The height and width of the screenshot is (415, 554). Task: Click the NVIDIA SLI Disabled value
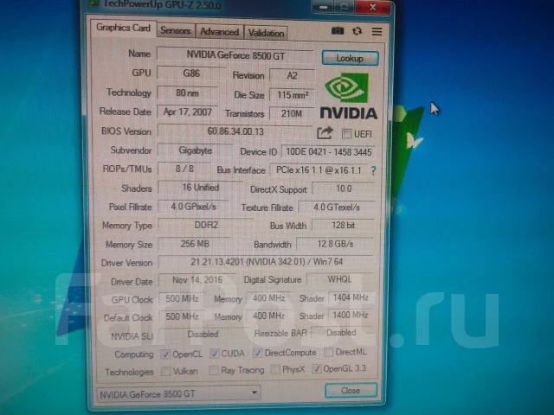tap(203, 334)
